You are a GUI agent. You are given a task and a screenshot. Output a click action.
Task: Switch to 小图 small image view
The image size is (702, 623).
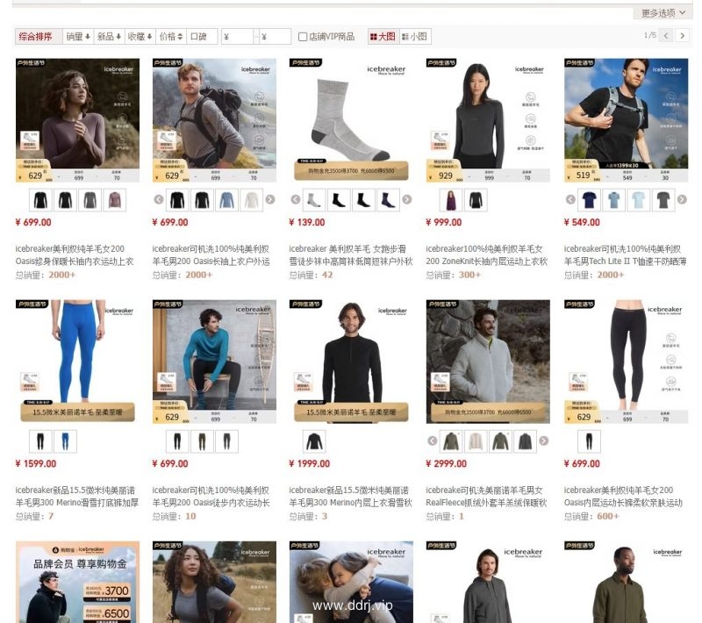[x=414, y=37]
